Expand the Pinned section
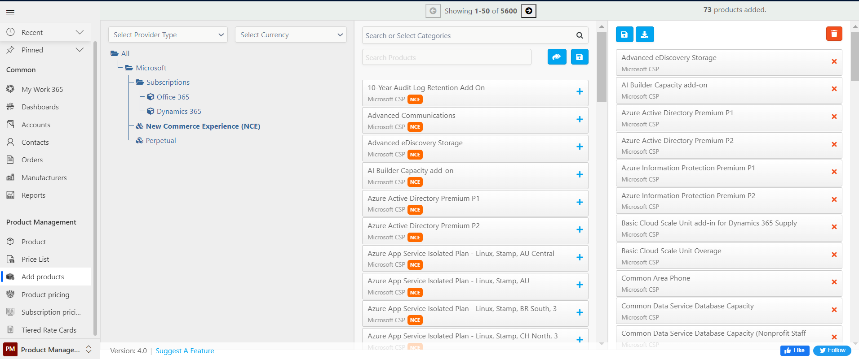The width and height of the screenshot is (859, 359). pyautogui.click(x=80, y=50)
